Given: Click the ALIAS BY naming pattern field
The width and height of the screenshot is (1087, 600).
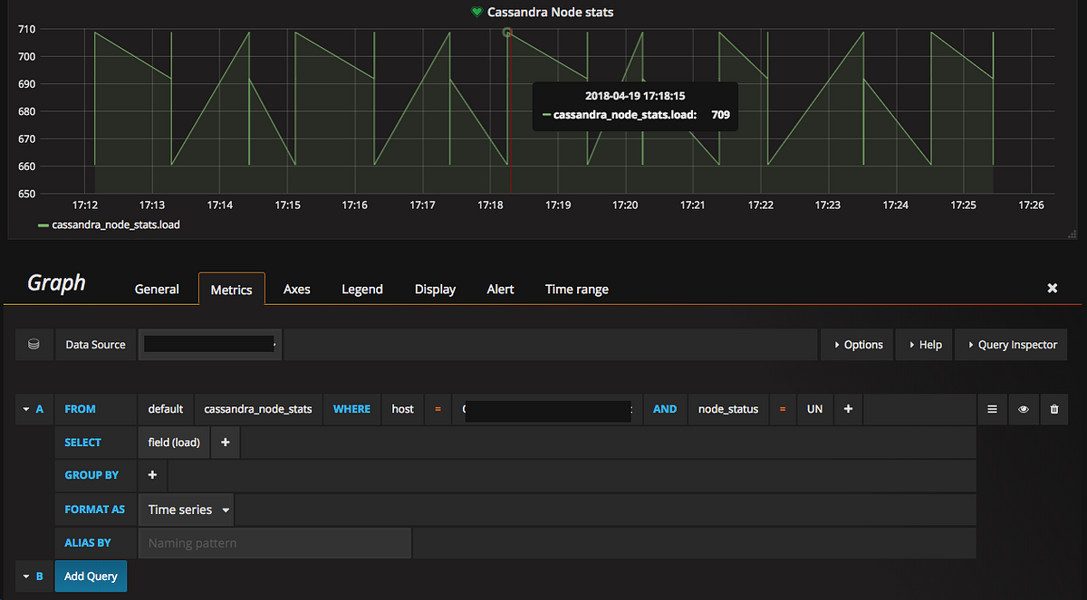Looking at the screenshot, I should [272, 542].
